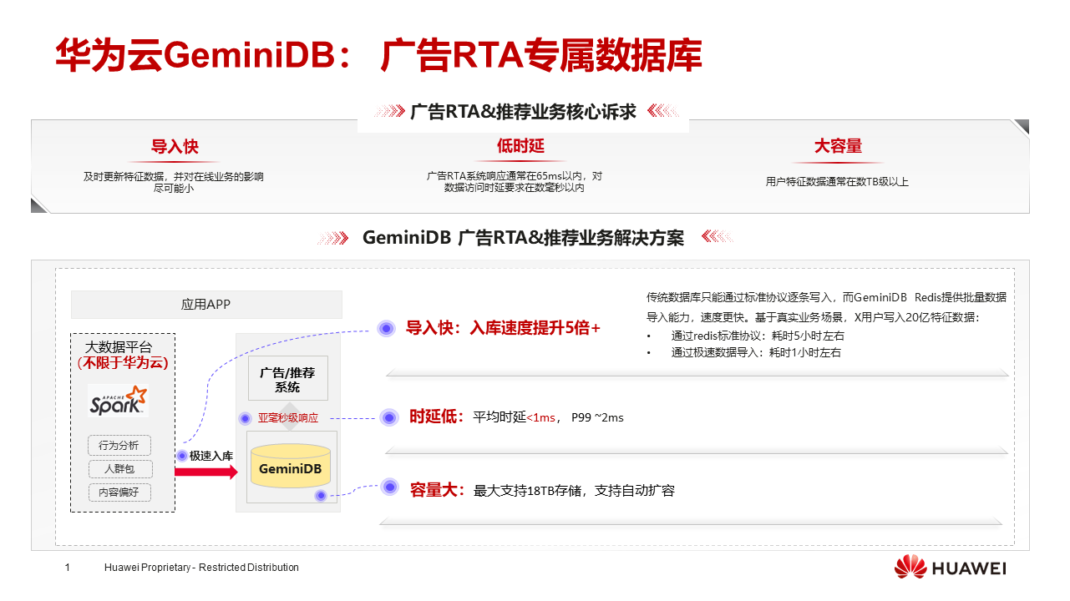Click the text 最大支持18TB存储，支持自动扩容

click(574, 491)
